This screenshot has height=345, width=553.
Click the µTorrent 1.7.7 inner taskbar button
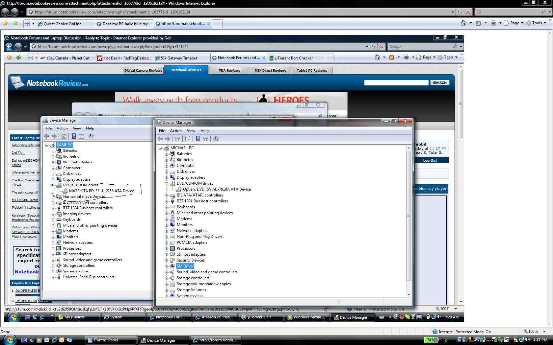(261, 317)
